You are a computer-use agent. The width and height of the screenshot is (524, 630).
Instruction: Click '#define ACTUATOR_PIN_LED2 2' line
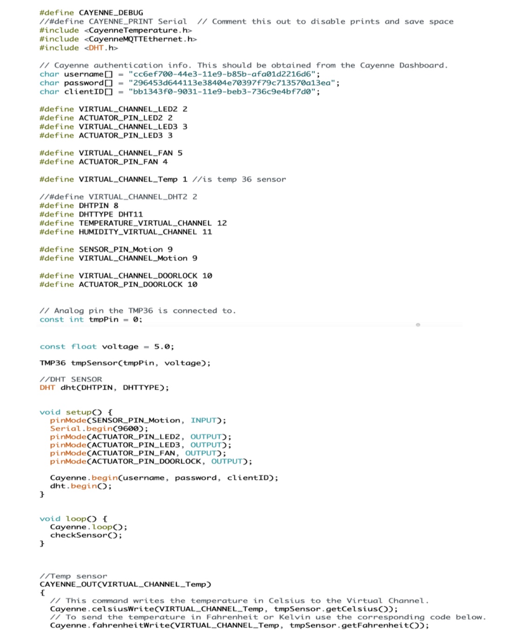coord(106,118)
